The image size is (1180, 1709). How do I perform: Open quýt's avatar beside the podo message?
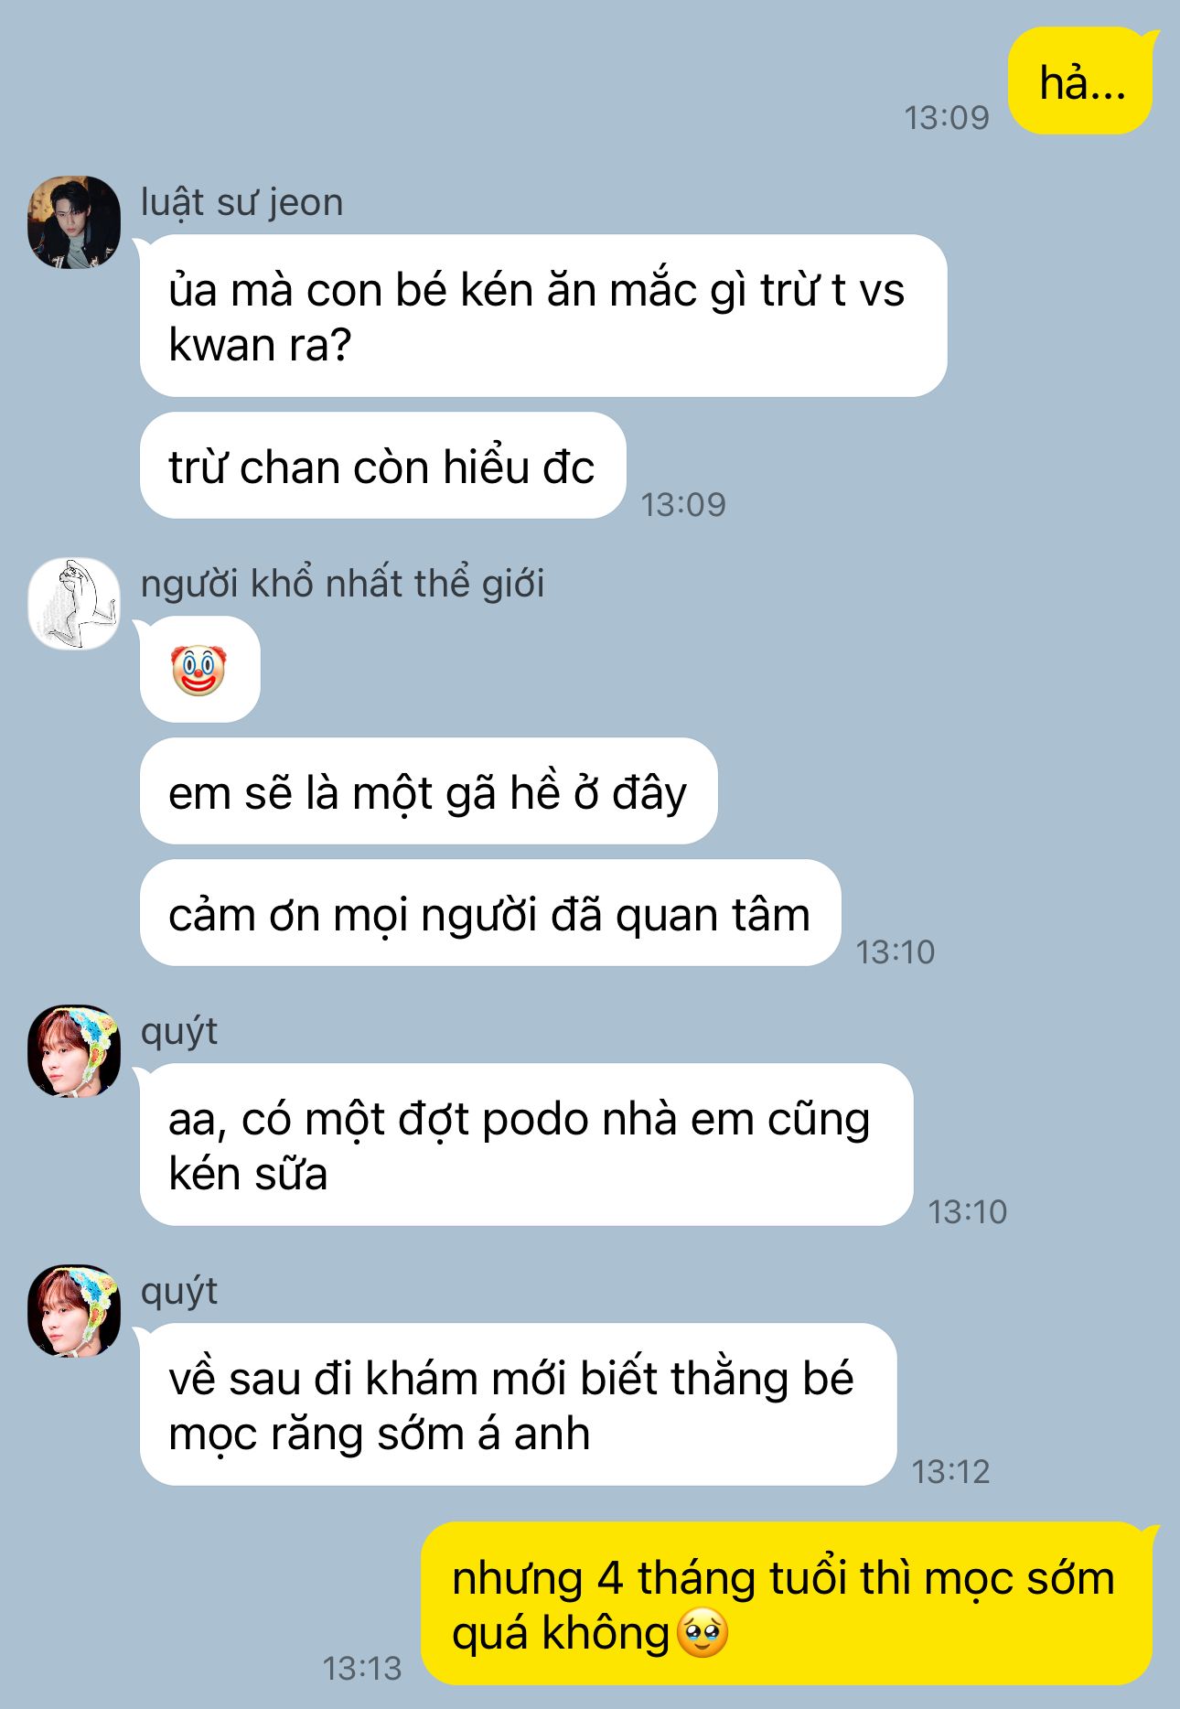pyautogui.click(x=74, y=1051)
